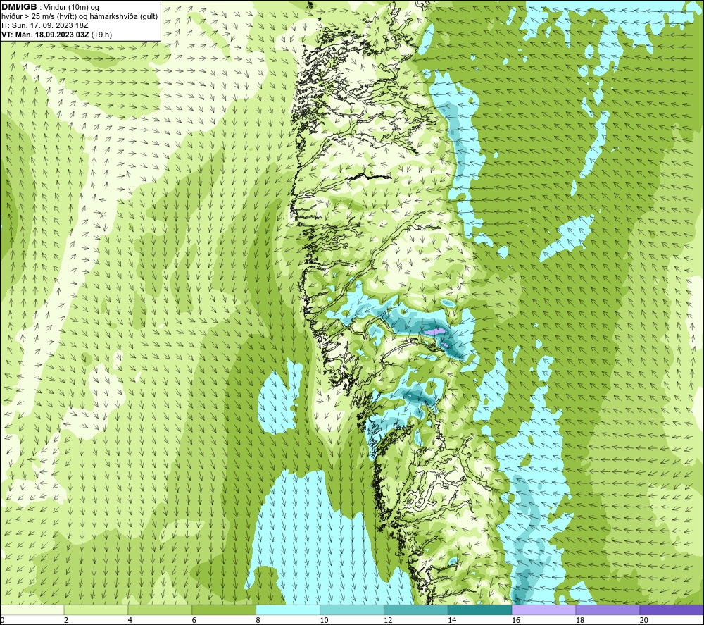Click the 12–14 m/s teal legend swatch
704x625 pixels.
pyautogui.click(x=416, y=609)
